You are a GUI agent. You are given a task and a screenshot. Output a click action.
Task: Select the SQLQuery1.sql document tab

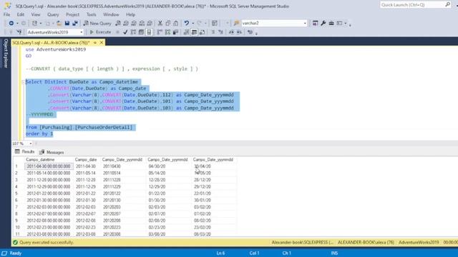click(51, 43)
